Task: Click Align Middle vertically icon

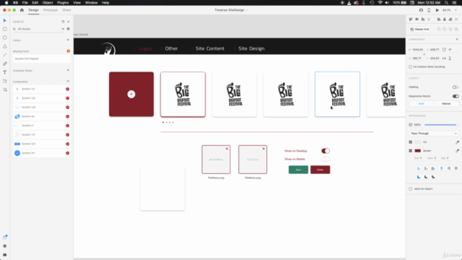Action: (x=417, y=19)
